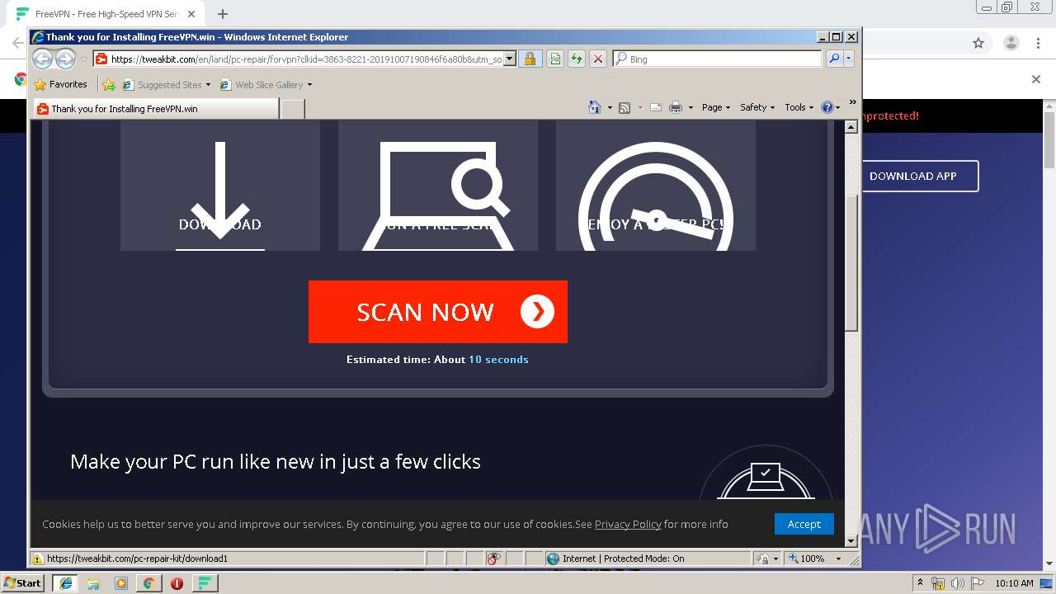Open Suggested Sites dropdown

tap(166, 85)
